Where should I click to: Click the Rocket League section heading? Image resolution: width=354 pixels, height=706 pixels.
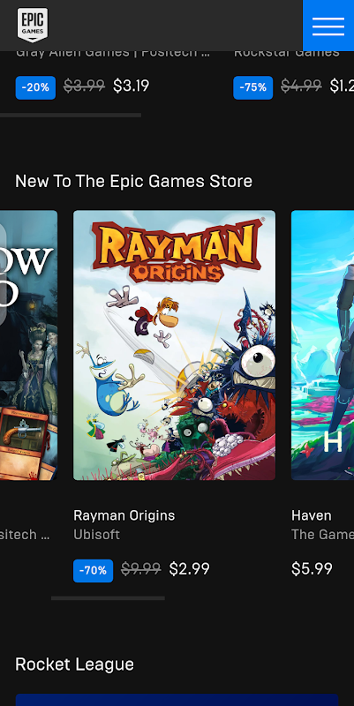pyautogui.click(x=74, y=665)
